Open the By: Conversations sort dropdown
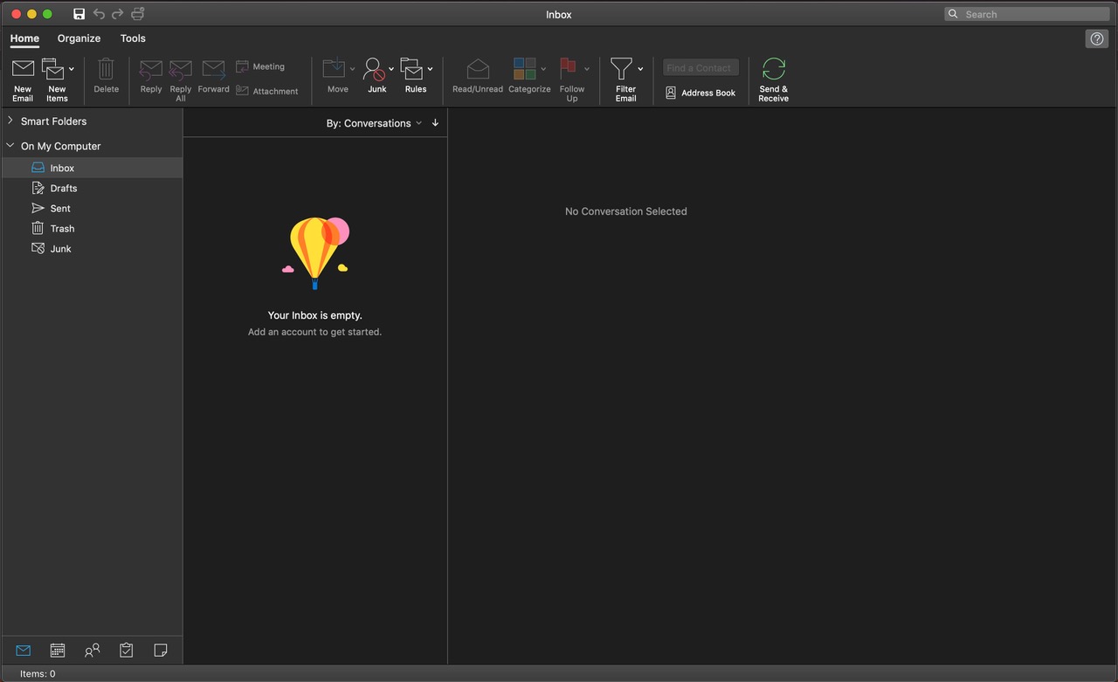This screenshot has width=1118, height=682. tap(374, 123)
